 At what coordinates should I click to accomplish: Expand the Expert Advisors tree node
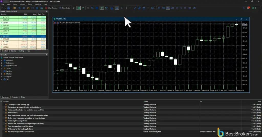click(2, 66)
